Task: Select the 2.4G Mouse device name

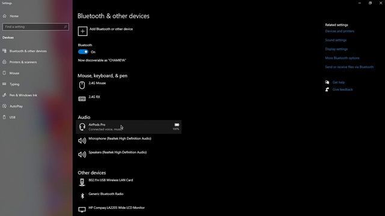Action: pyautogui.click(x=97, y=83)
